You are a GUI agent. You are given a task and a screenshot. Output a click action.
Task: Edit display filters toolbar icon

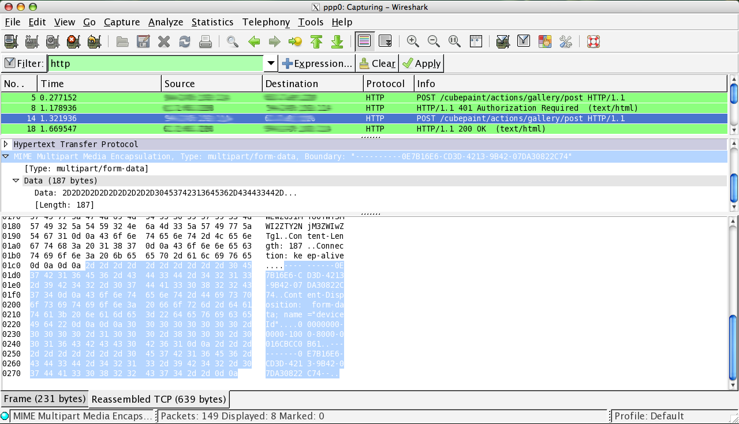pos(524,42)
